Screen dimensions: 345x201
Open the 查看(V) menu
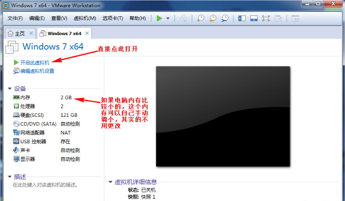[x=59, y=18]
